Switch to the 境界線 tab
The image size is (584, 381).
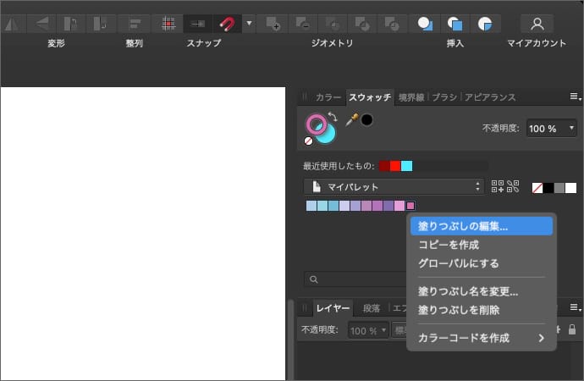click(411, 97)
